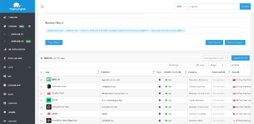Screen dimensions: 254x124
Task: Click the Log Out arrow icon
Action: 5,121
